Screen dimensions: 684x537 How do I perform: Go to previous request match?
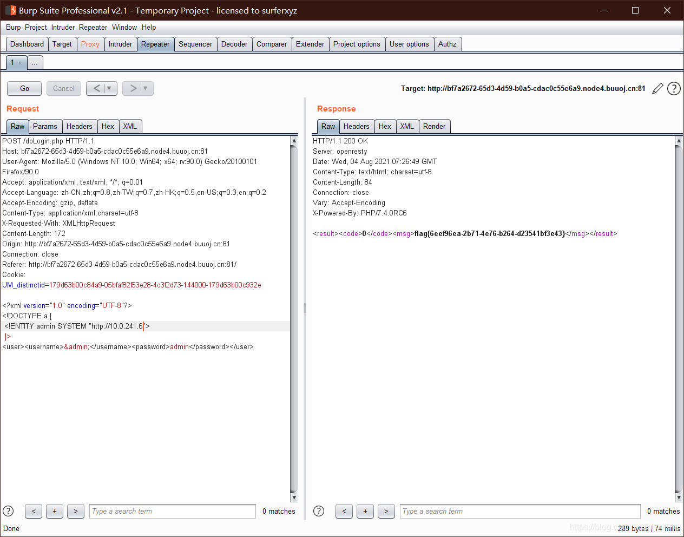point(34,511)
